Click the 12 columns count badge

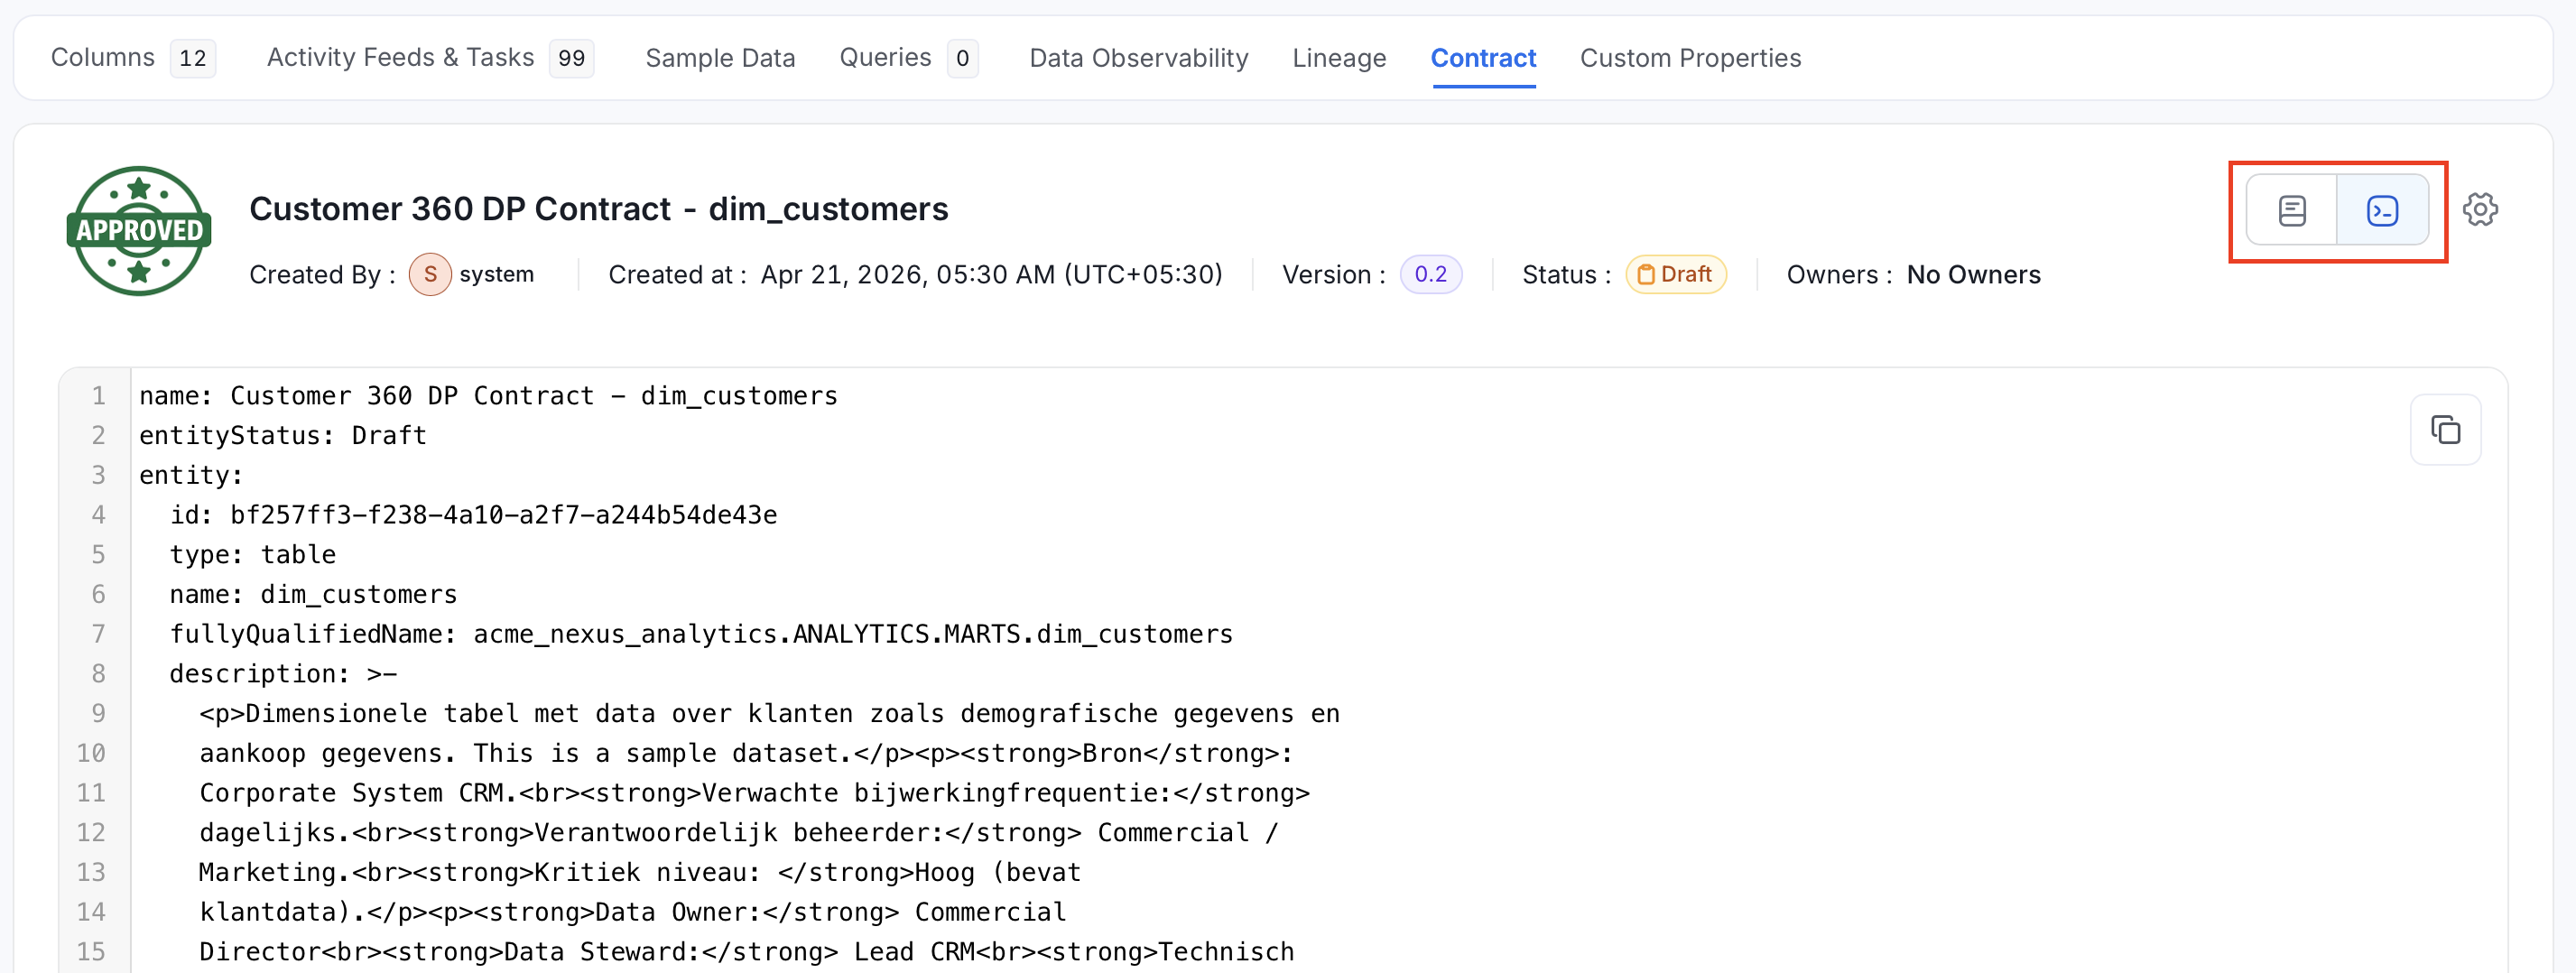(x=193, y=58)
